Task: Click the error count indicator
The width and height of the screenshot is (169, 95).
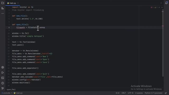Action: click(152, 7)
